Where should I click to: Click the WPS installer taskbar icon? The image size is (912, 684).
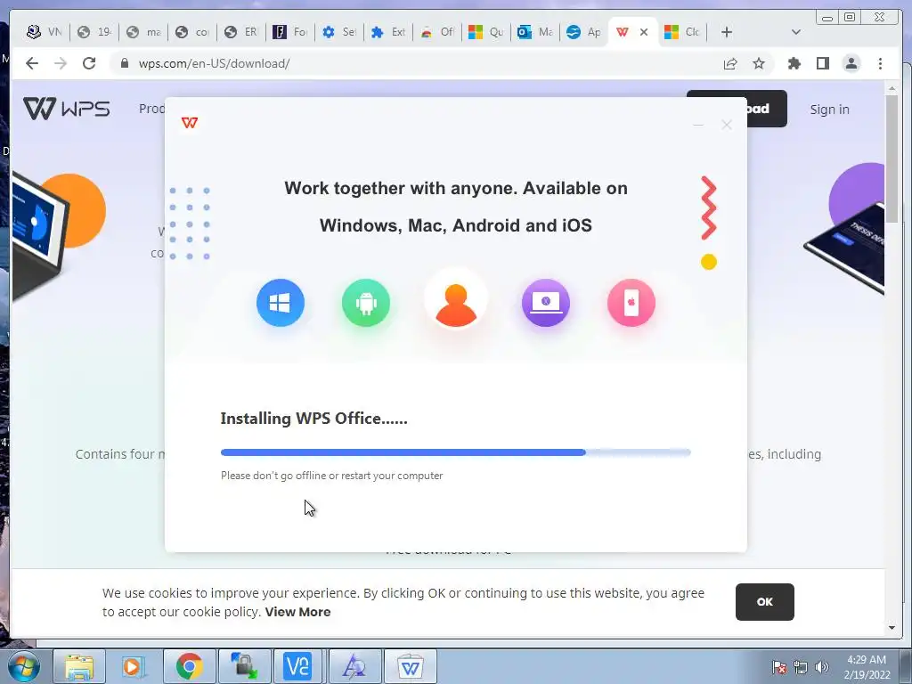[x=410, y=666]
